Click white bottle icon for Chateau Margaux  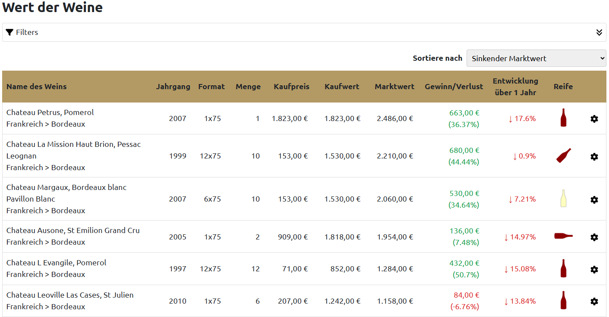pyautogui.click(x=563, y=199)
